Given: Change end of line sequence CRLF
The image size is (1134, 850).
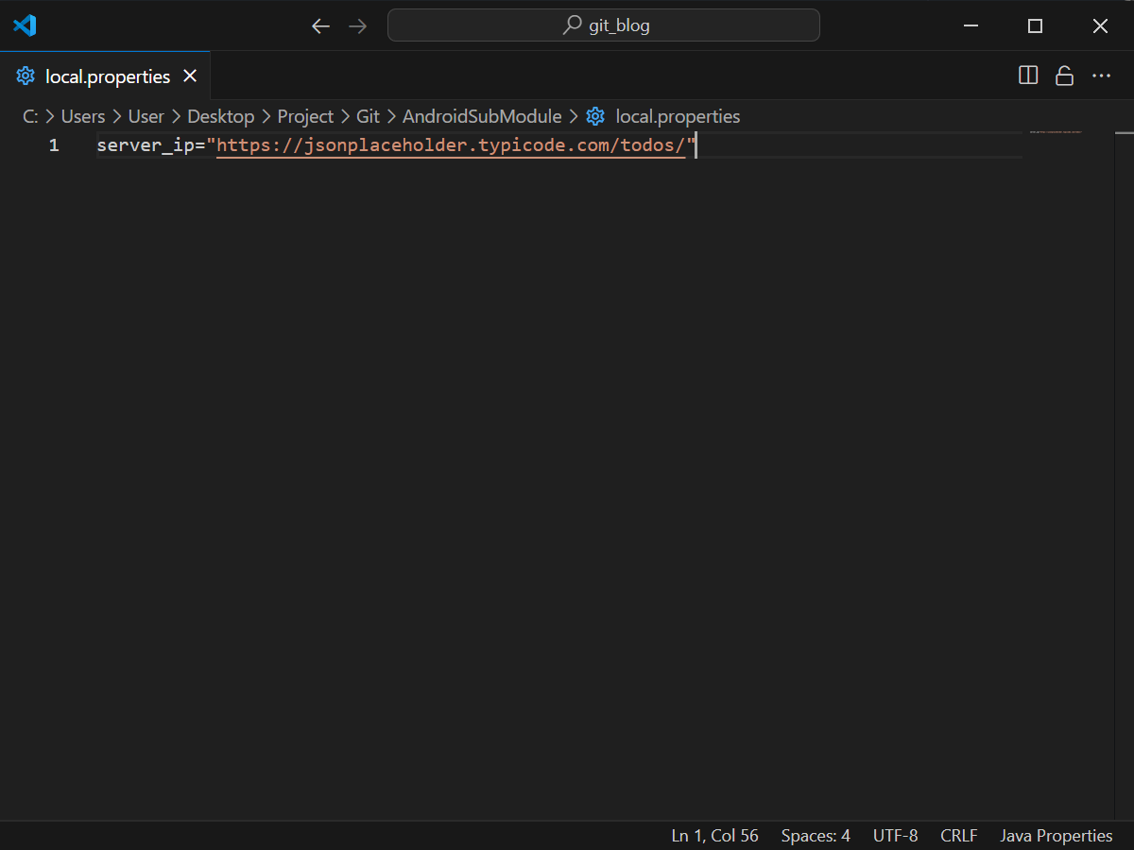Looking at the screenshot, I should pos(958,836).
